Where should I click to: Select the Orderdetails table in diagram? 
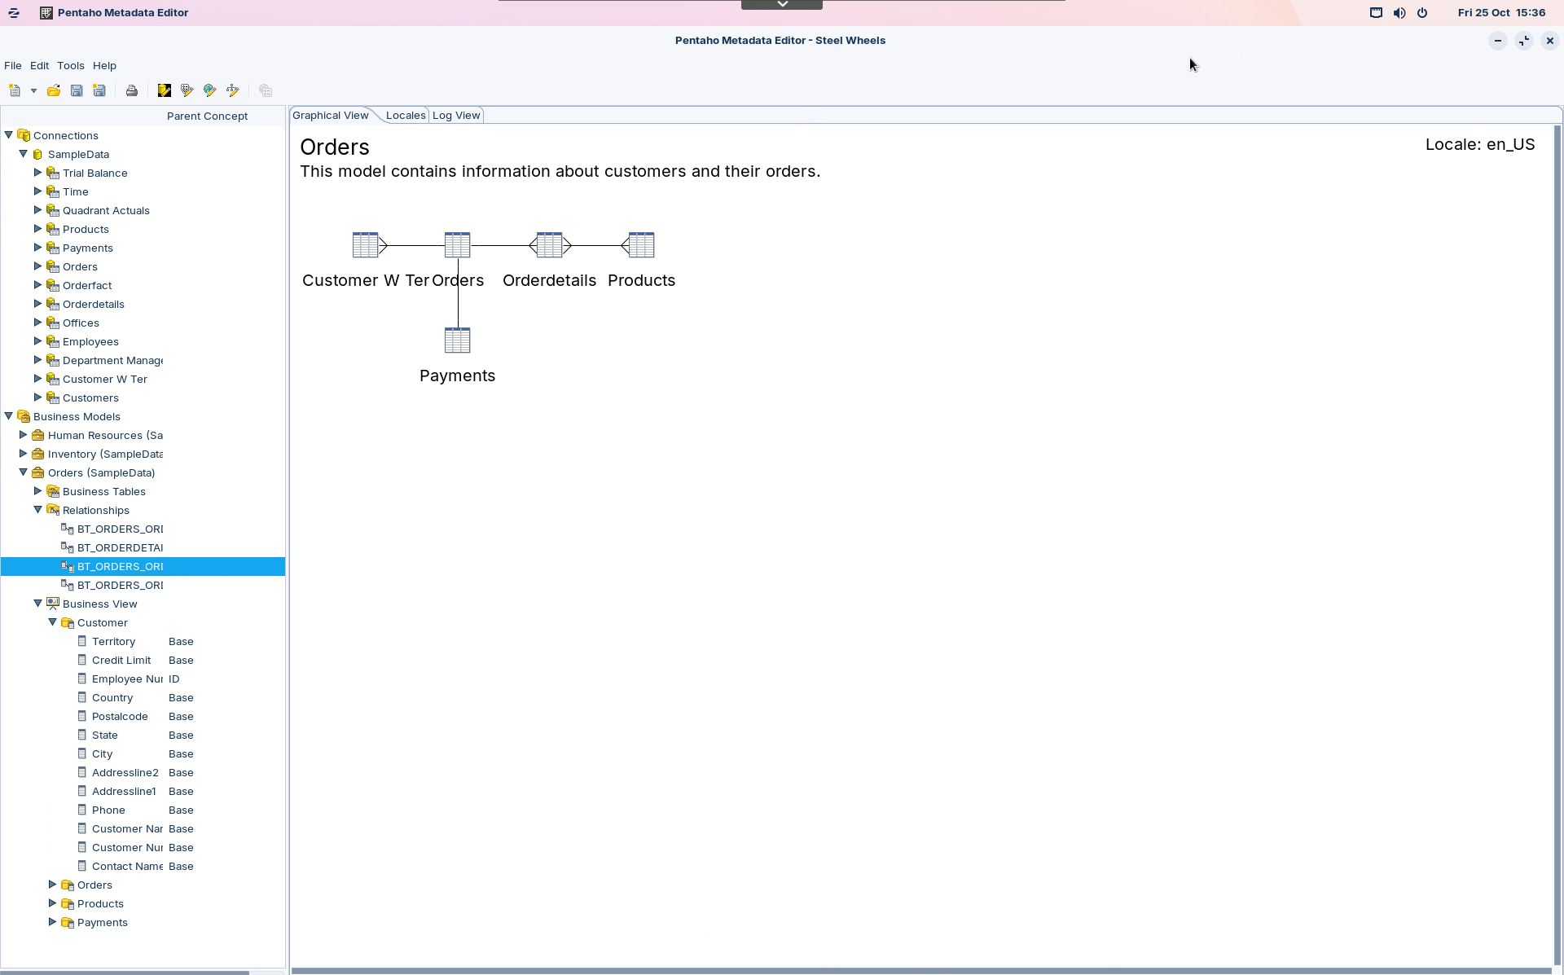click(x=549, y=245)
